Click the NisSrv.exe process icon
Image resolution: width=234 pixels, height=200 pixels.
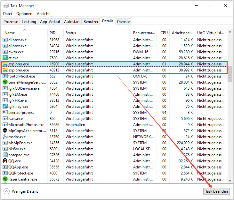coord(5,149)
